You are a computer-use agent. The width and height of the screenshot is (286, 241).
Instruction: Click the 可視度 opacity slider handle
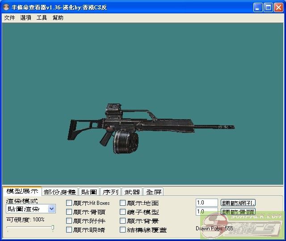(53, 228)
